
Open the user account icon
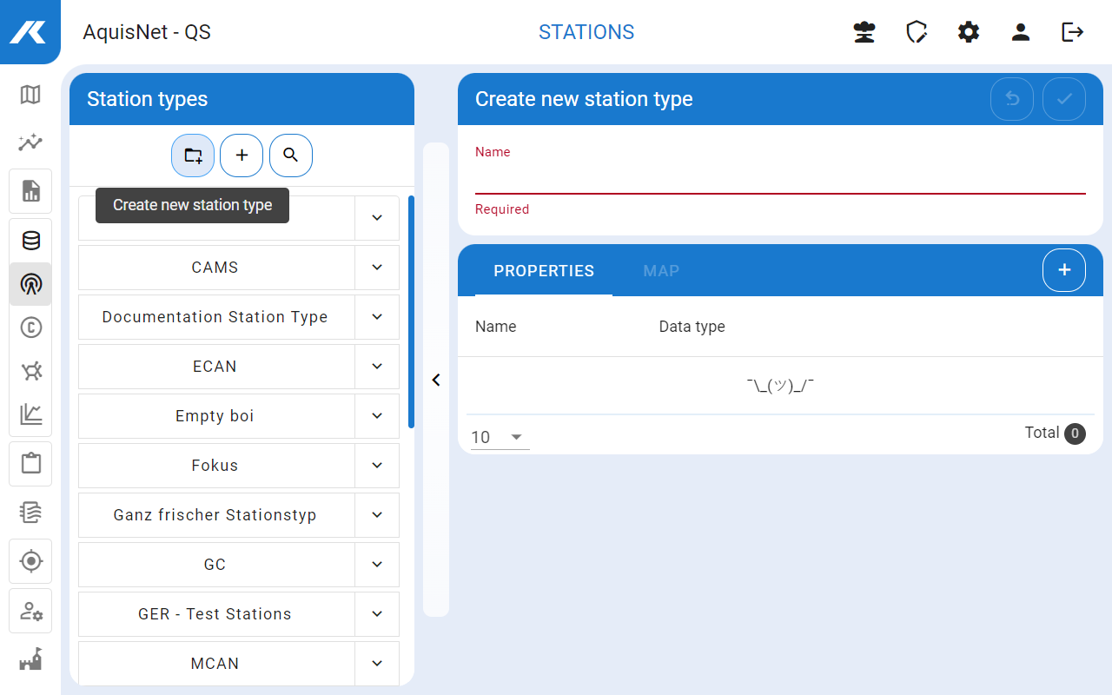pyautogui.click(x=1021, y=32)
